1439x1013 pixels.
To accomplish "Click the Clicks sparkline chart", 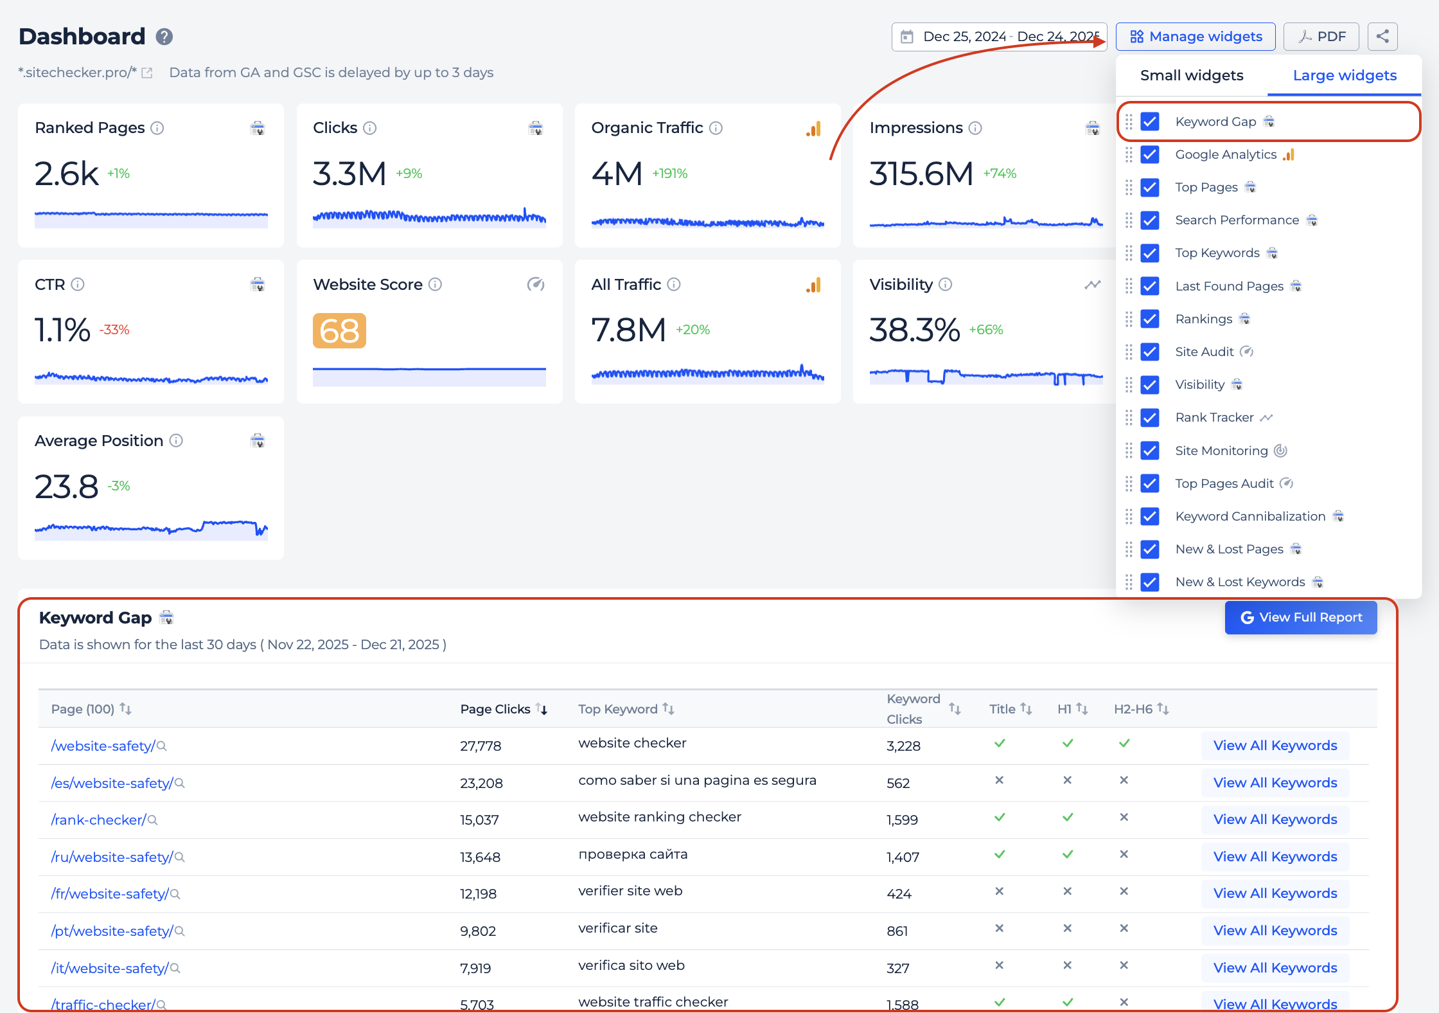I will click(x=429, y=217).
